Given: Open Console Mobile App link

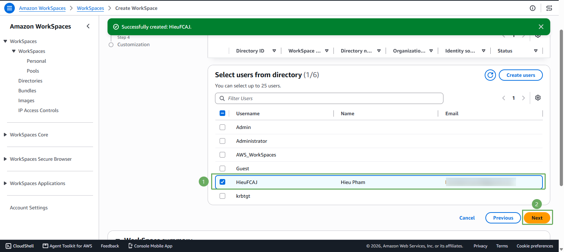Looking at the screenshot, I should pos(150,246).
